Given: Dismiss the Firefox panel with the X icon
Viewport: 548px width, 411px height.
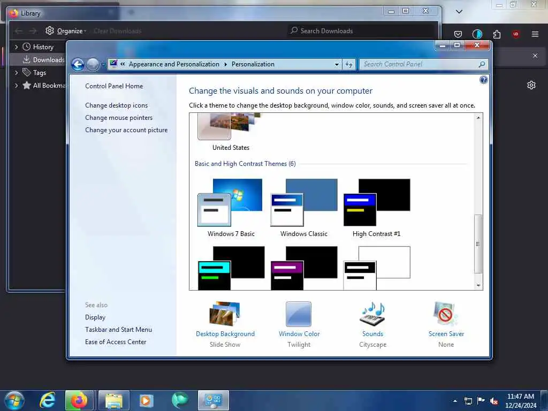Looking at the screenshot, I should (x=535, y=56).
